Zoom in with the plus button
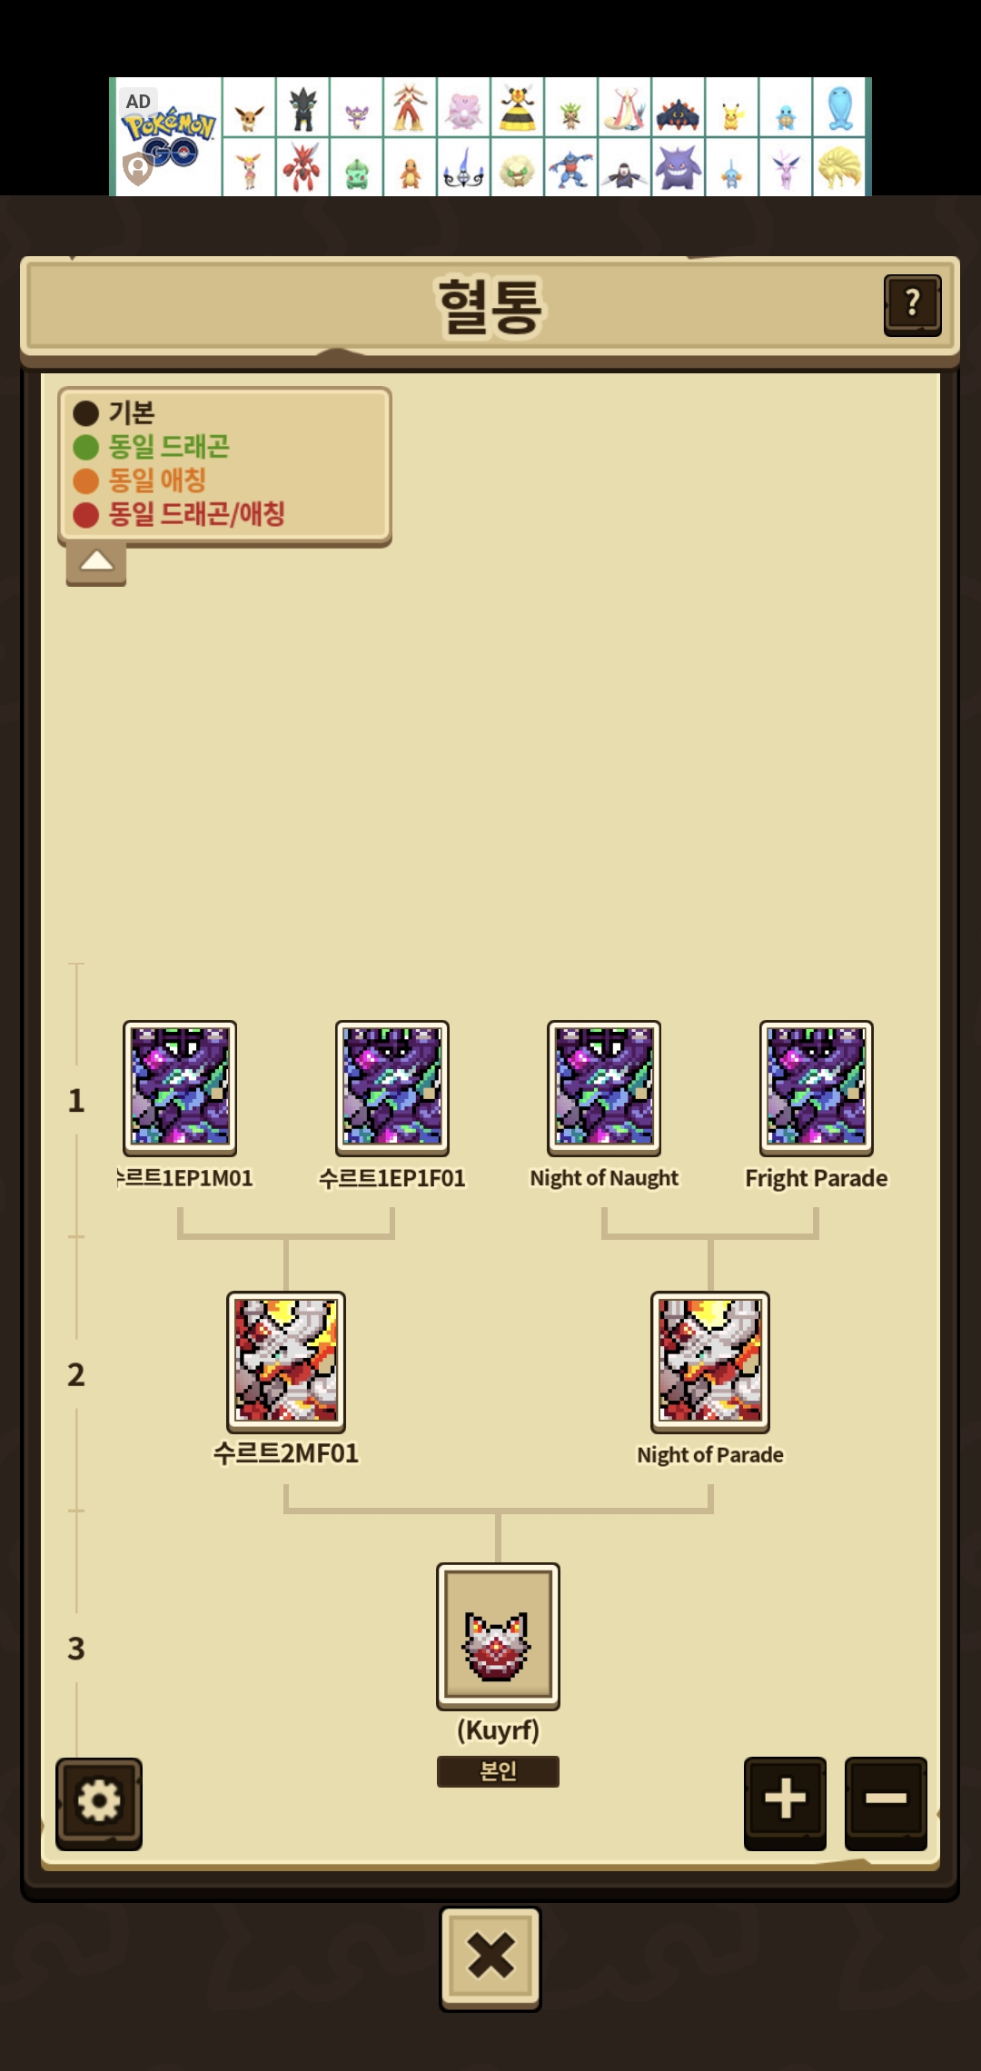The width and height of the screenshot is (981, 2071). point(785,1802)
